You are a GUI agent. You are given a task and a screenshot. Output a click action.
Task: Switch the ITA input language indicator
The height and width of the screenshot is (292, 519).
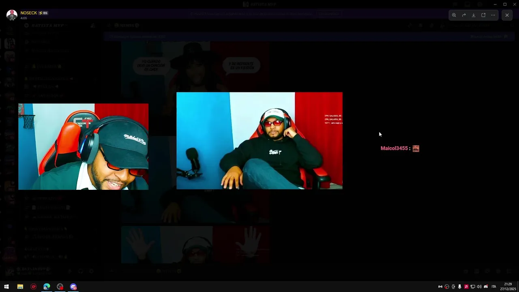pyautogui.click(x=494, y=287)
